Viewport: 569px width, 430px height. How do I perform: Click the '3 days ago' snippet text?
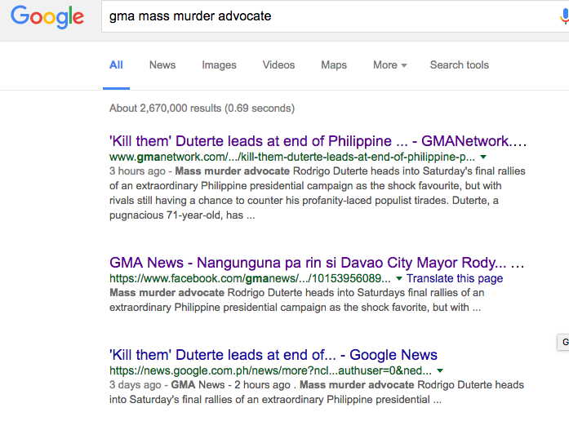point(135,384)
